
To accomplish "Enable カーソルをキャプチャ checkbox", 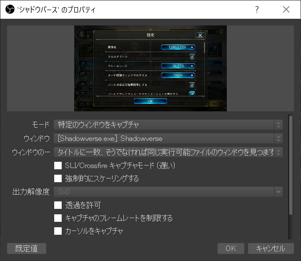I will pos(58,231).
